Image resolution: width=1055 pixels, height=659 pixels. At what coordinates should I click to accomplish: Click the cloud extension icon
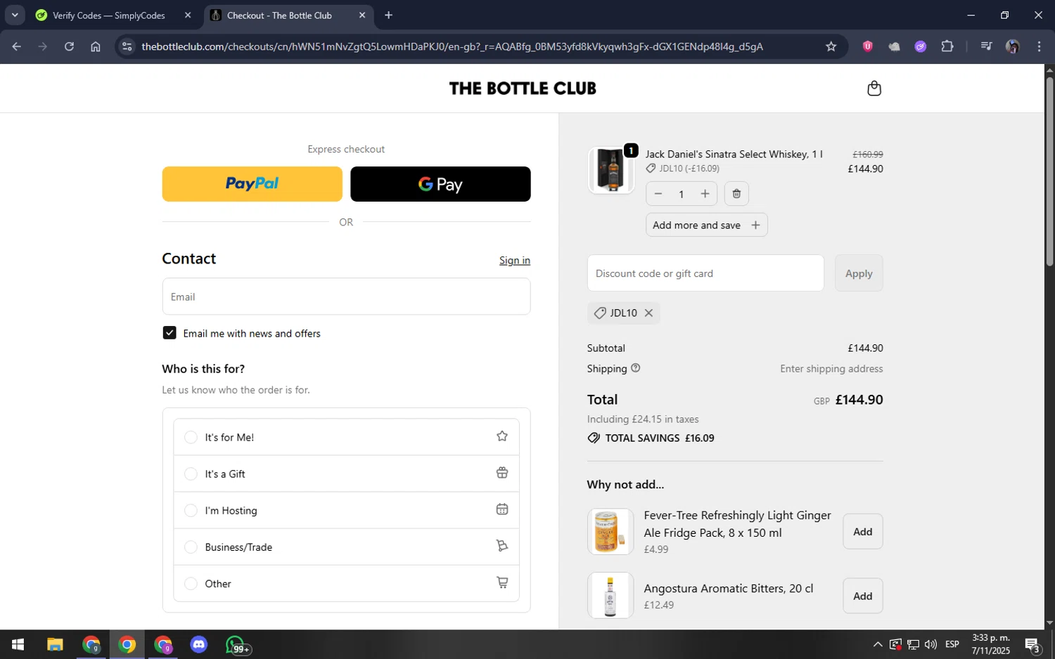tap(894, 46)
